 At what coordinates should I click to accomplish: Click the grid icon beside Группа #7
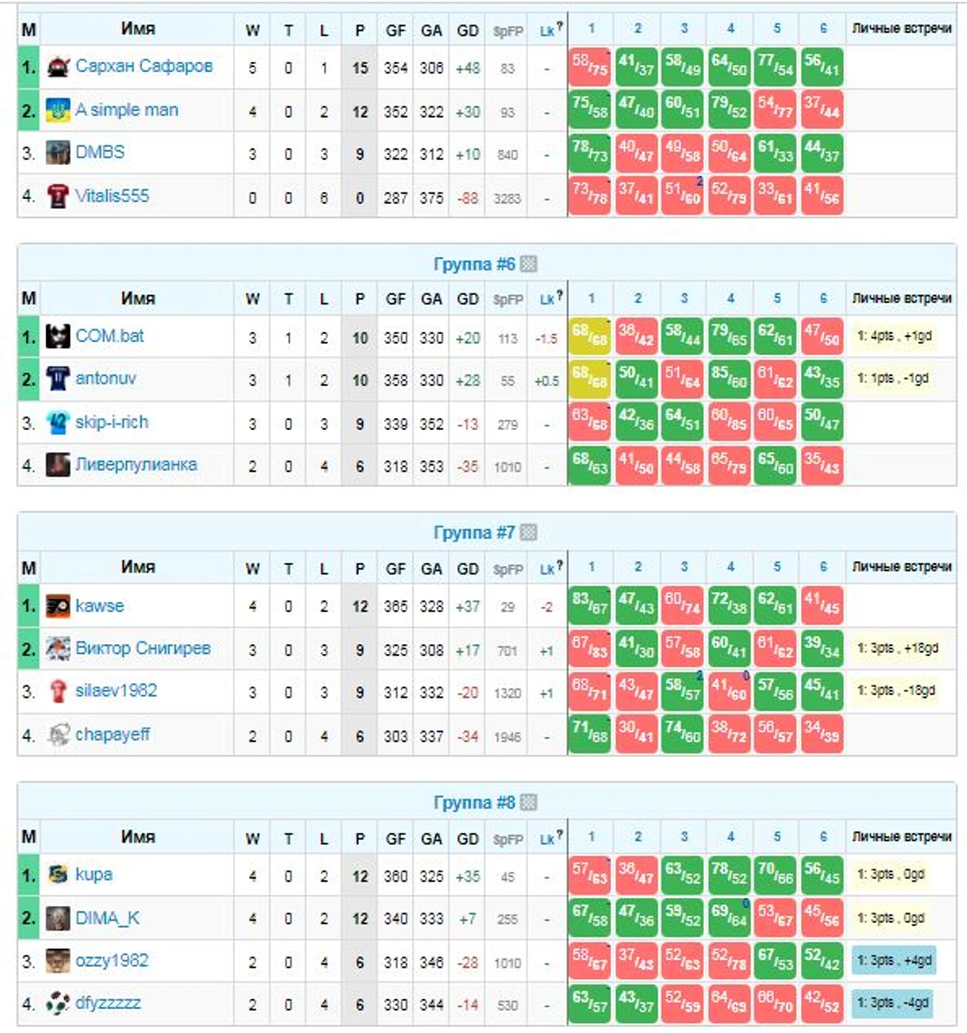click(529, 533)
